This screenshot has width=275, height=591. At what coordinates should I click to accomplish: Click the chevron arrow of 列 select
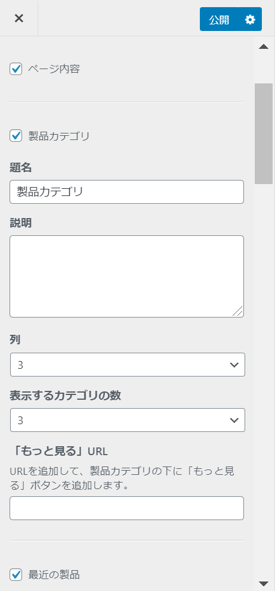(x=234, y=365)
